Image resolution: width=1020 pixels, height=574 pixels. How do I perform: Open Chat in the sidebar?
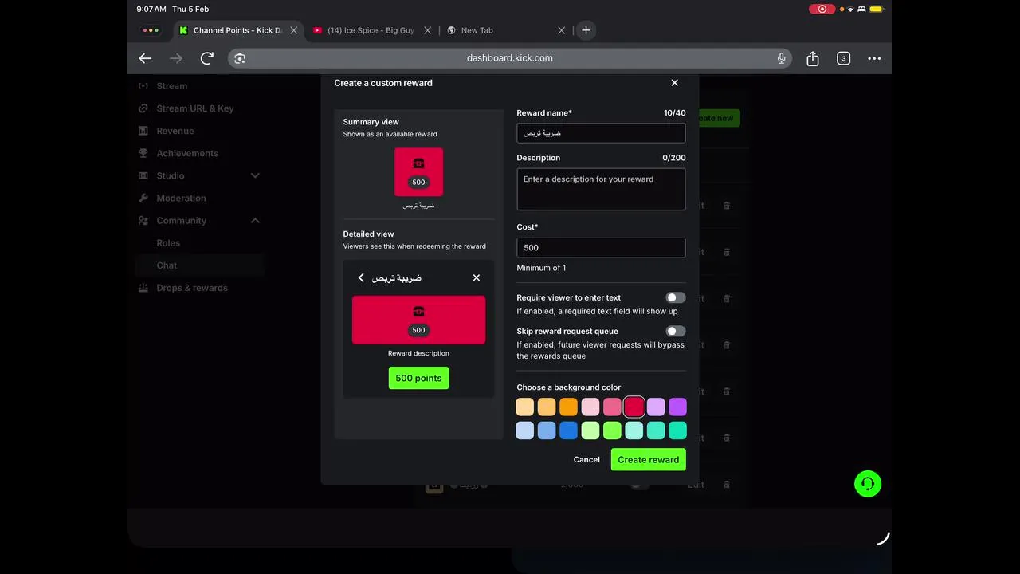click(167, 265)
